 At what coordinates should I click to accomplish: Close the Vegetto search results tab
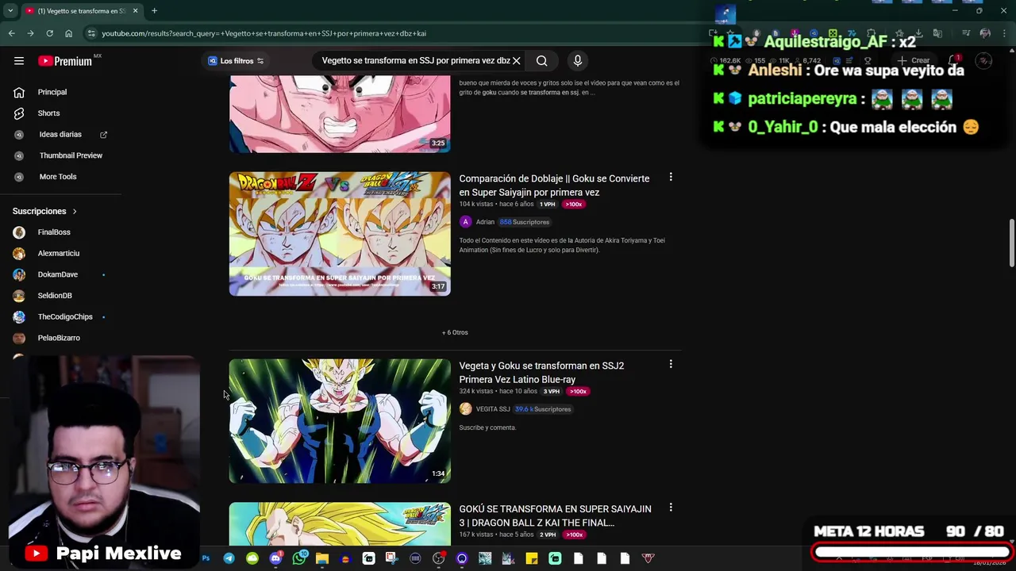pos(135,10)
